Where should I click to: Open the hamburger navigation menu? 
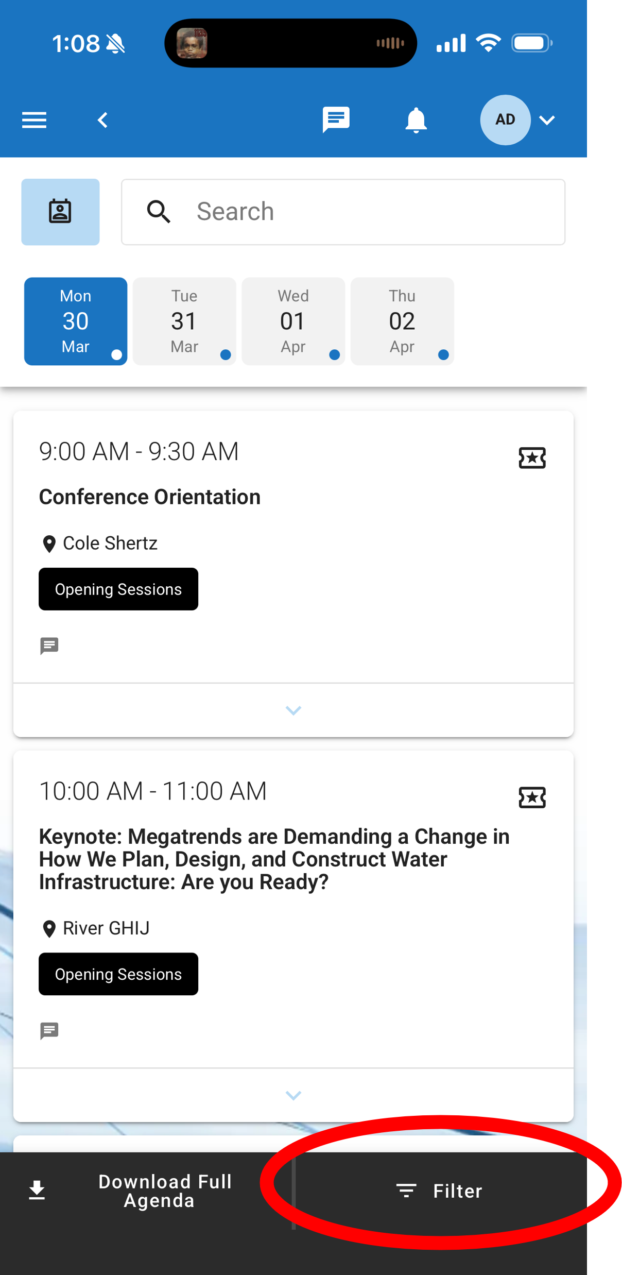pos(34,120)
